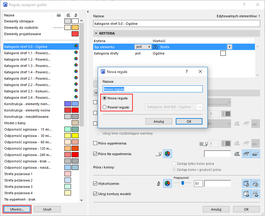Select the Konstrukcja - elementy nośne rule
The width and height of the screenshot is (265, 216).
41,110
